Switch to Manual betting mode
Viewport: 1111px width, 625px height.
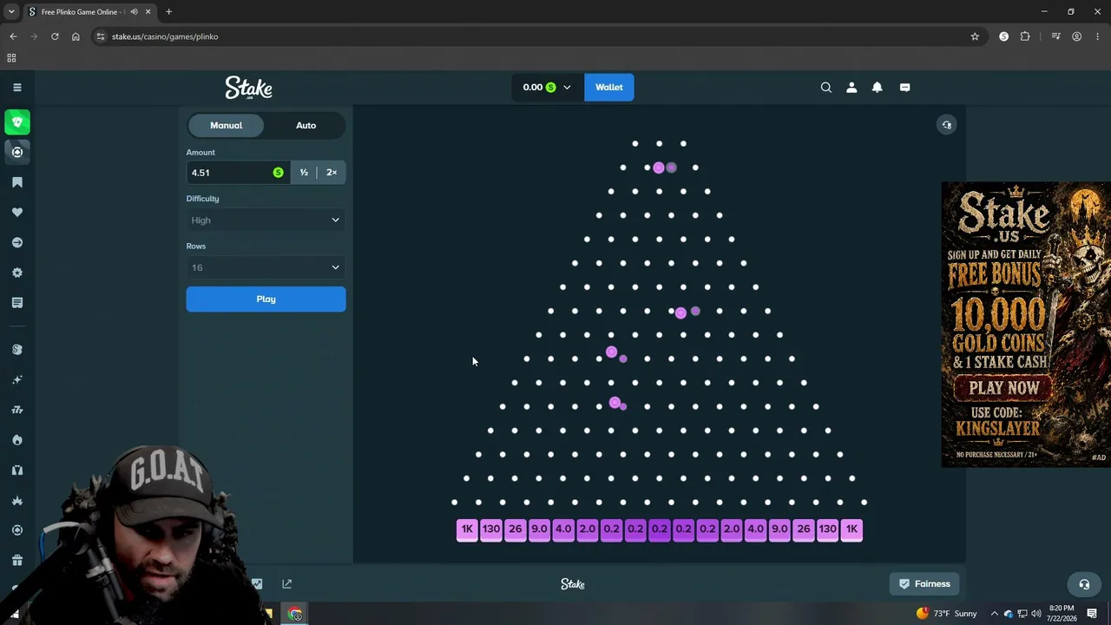tap(227, 125)
